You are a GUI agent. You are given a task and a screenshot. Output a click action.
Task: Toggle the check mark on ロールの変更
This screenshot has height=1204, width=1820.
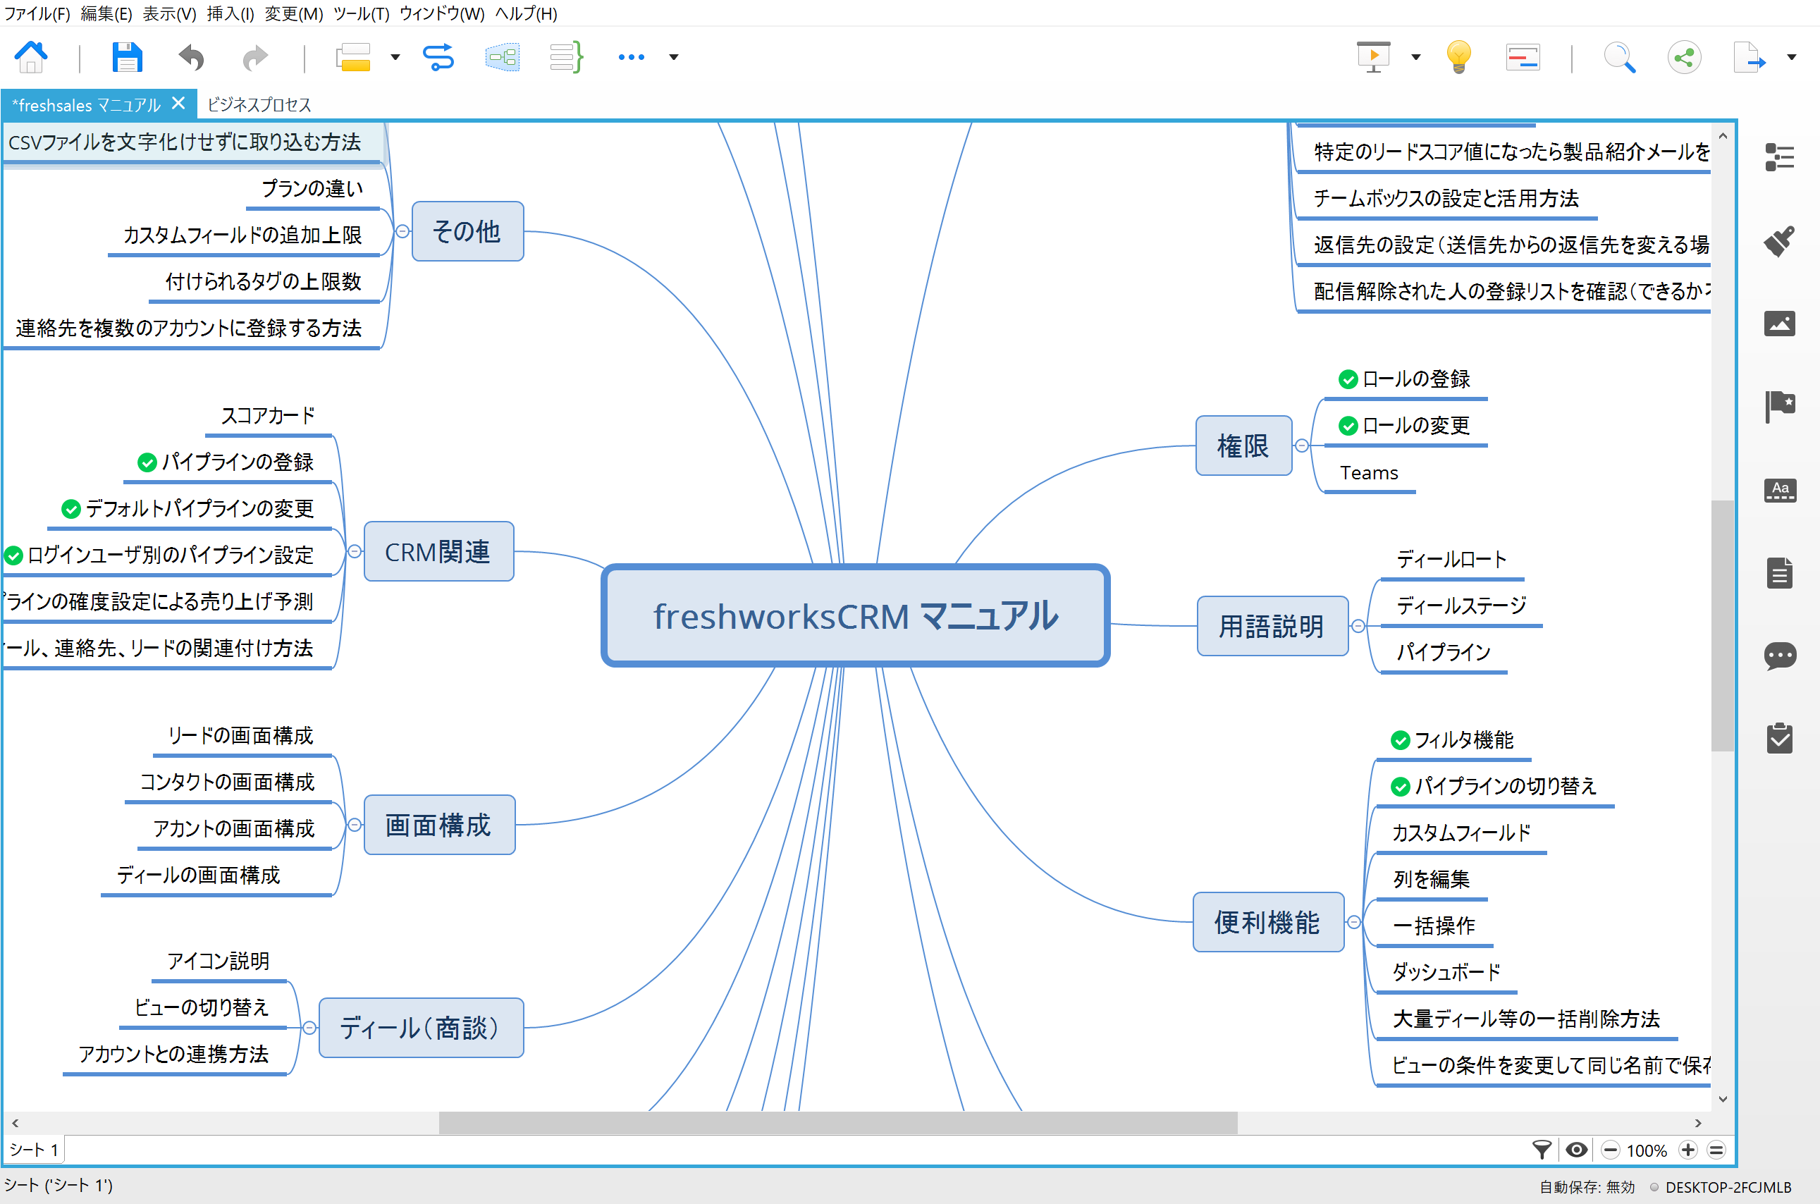[x=1348, y=426]
